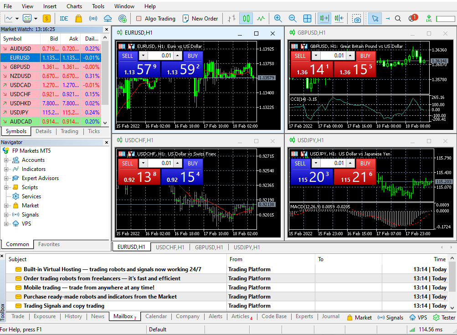Expand the Scripts node in Navigator
Viewport: 457px width, 335px height.
pos(6,187)
